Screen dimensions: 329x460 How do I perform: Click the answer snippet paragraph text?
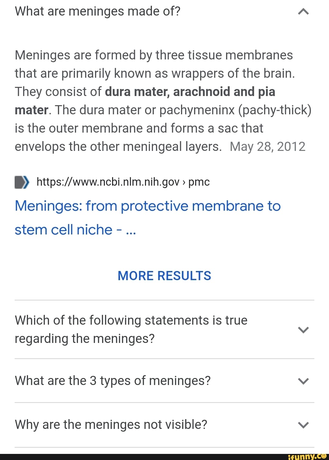click(x=152, y=101)
